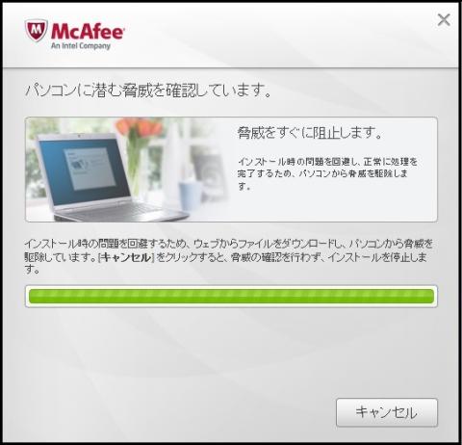Click the blue mug in banner photo
The height and width of the screenshot is (445, 462).
tap(191, 196)
